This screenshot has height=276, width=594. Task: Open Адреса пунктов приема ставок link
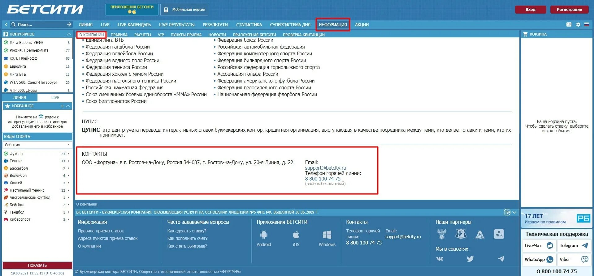click(x=108, y=238)
